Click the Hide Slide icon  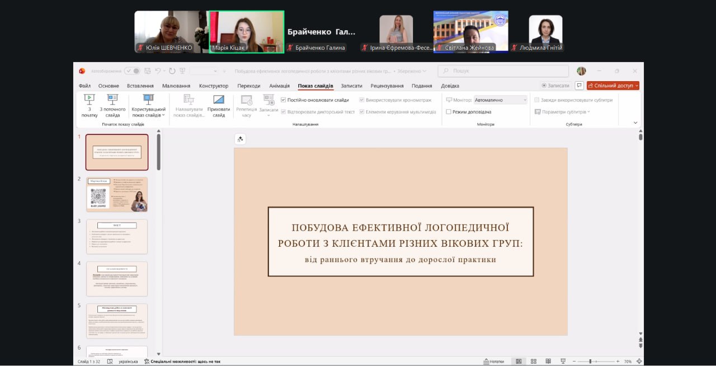pos(219,100)
